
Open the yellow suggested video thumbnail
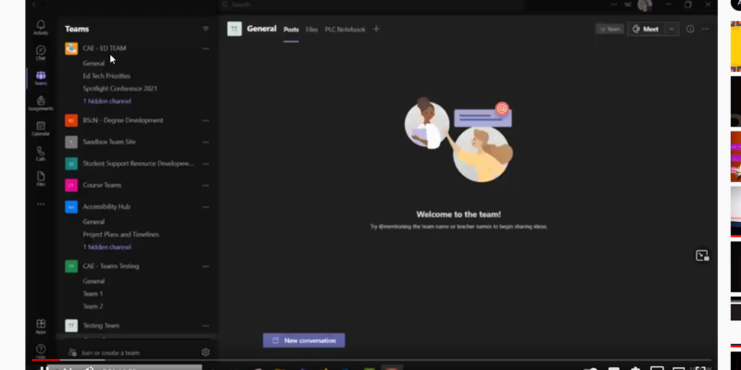[x=735, y=45]
